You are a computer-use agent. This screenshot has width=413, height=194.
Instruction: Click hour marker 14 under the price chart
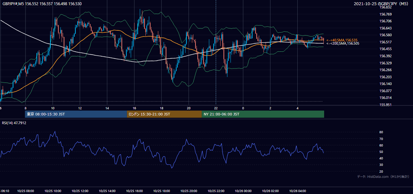tap(107, 108)
